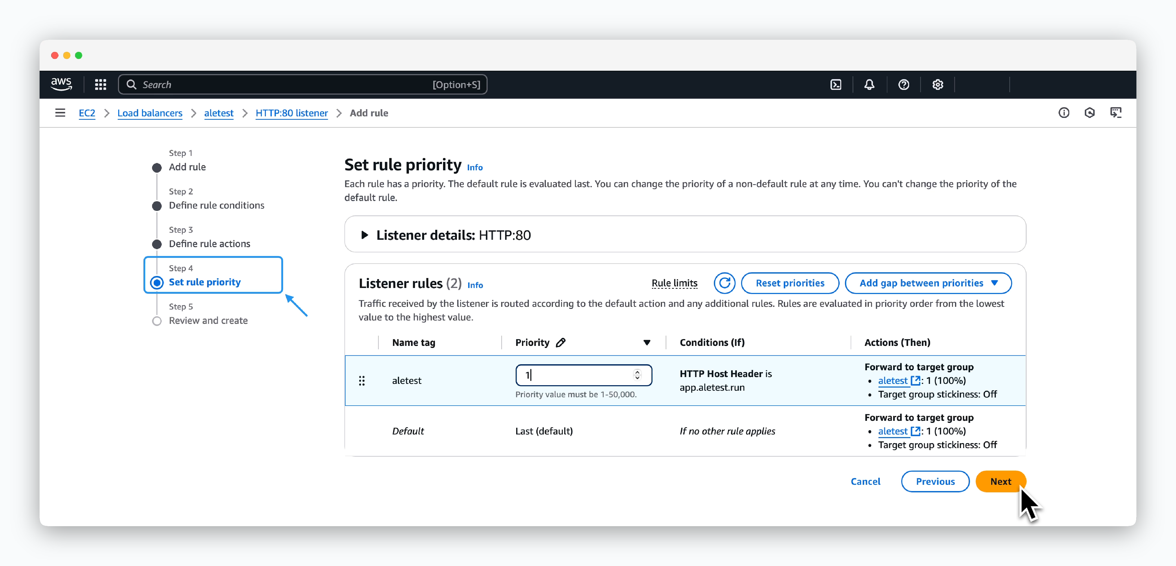The image size is (1176, 566).
Task: Click the EC2 breadcrumb link
Action: tap(87, 113)
